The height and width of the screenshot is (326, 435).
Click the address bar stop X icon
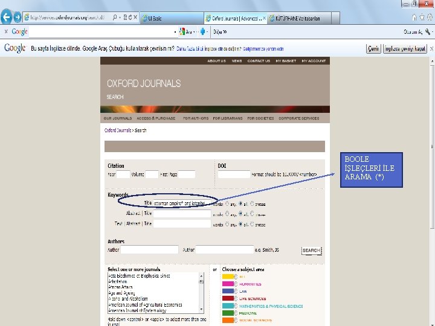135,18
